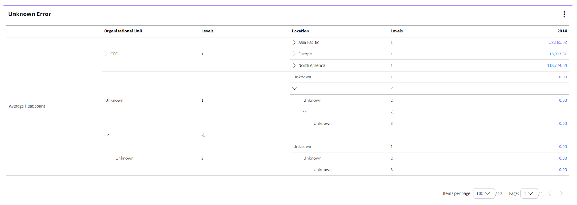Open the Page number dropdown
The height and width of the screenshot is (205, 577).
(529, 193)
